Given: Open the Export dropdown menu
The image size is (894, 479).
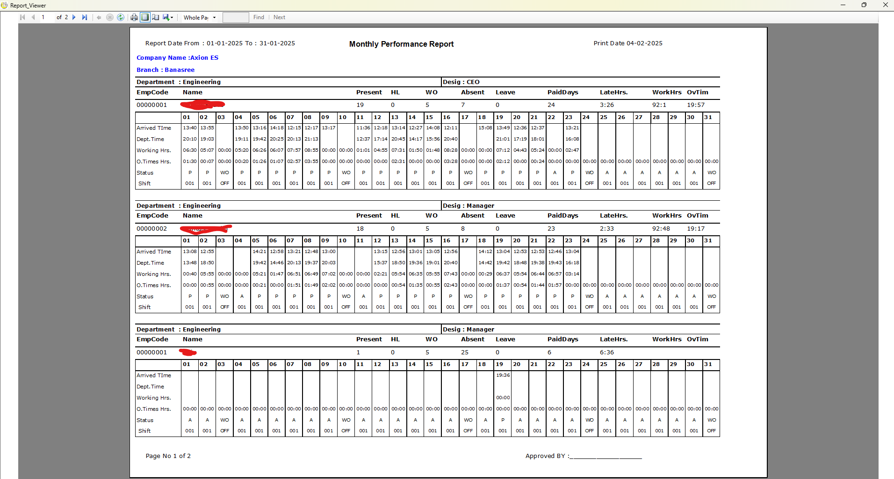Looking at the screenshot, I should 168,17.
